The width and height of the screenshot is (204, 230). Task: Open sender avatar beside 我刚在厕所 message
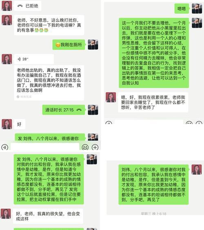[x=93, y=44]
